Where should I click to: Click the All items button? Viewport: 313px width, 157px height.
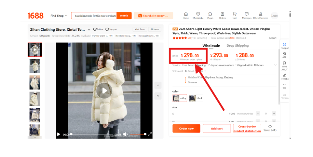pos(155,29)
